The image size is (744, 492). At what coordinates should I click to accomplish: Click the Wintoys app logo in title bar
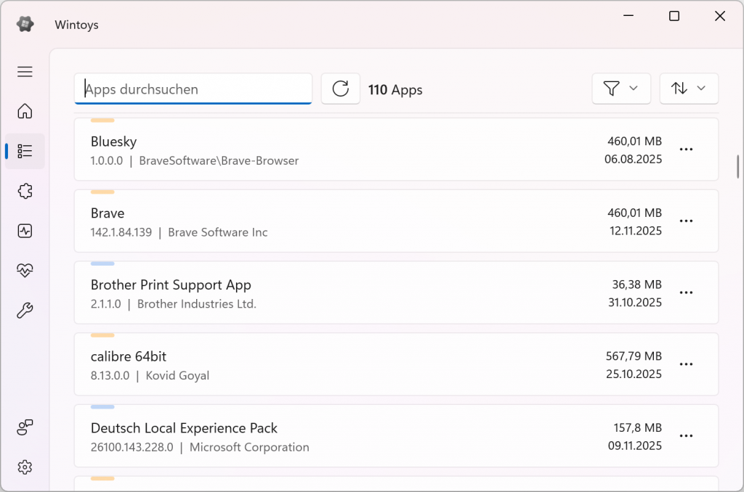[x=25, y=24]
